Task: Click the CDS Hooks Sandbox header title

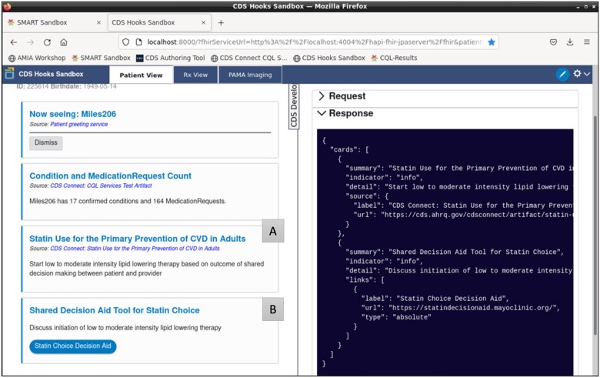Action: coord(51,74)
